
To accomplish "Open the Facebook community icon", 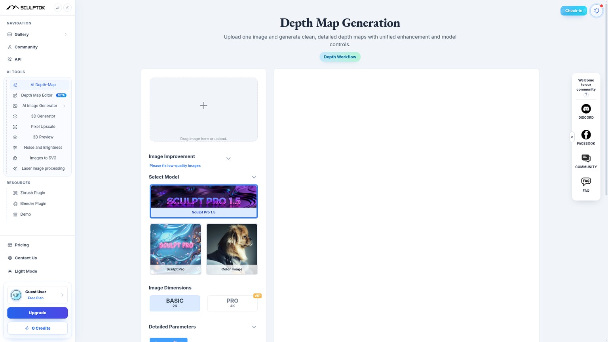I will coord(586,135).
